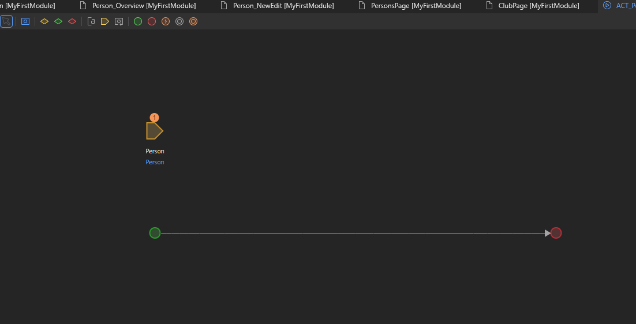Select the Loop tool icon
636x324 pixels.
pyautogui.click(x=119, y=21)
